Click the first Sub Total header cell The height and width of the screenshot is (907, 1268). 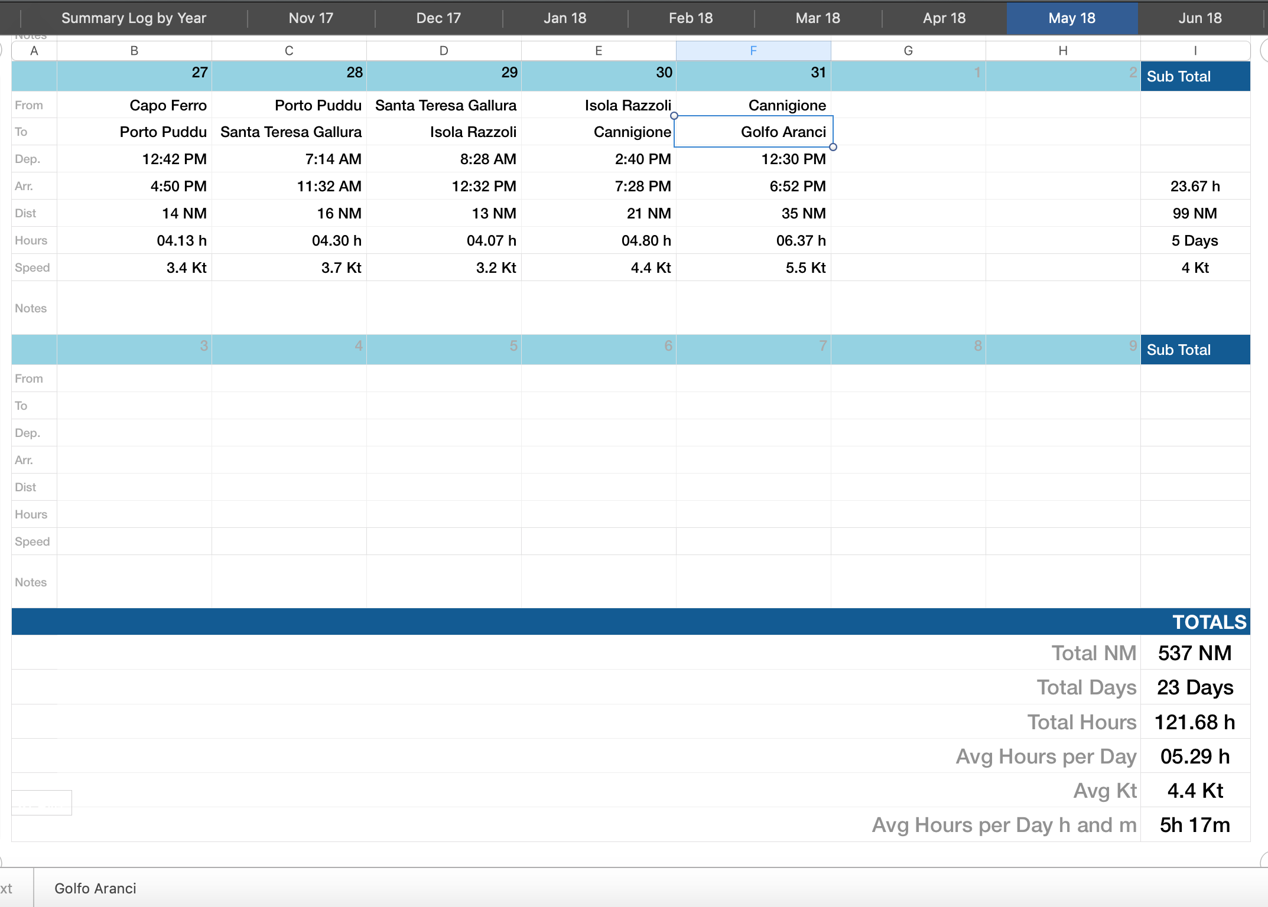1194,76
